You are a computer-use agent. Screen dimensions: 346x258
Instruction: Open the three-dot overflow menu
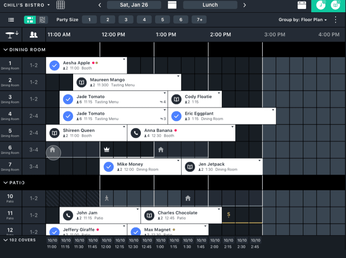pyautogui.click(x=334, y=20)
